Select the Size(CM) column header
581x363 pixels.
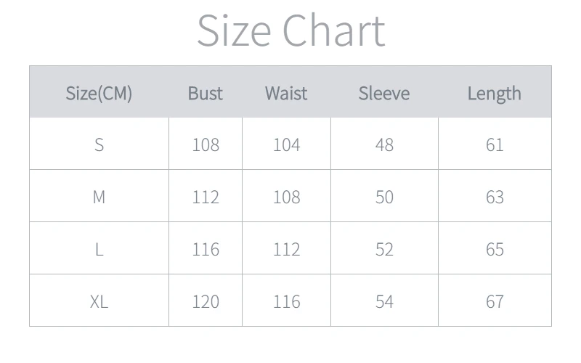[x=99, y=93]
